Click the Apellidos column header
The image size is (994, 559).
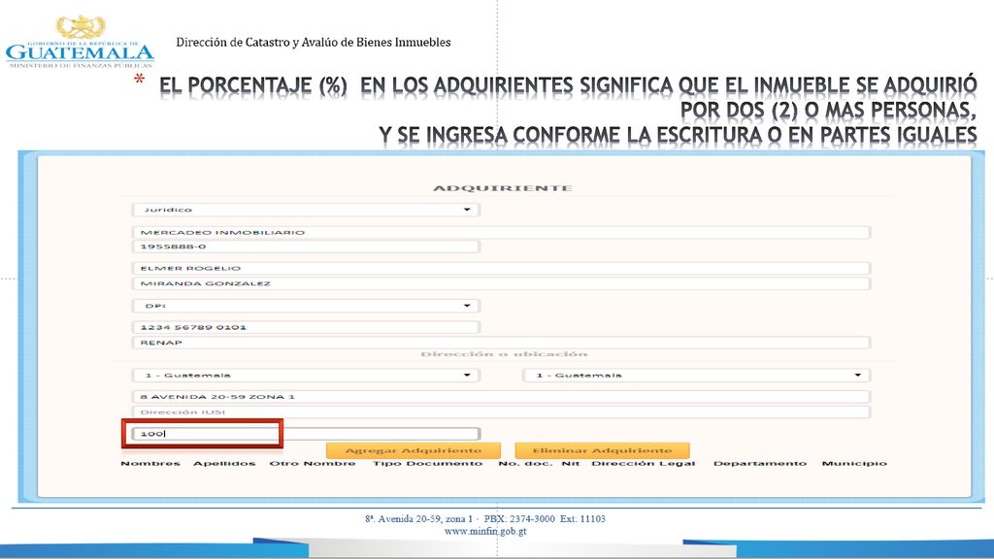click(224, 463)
